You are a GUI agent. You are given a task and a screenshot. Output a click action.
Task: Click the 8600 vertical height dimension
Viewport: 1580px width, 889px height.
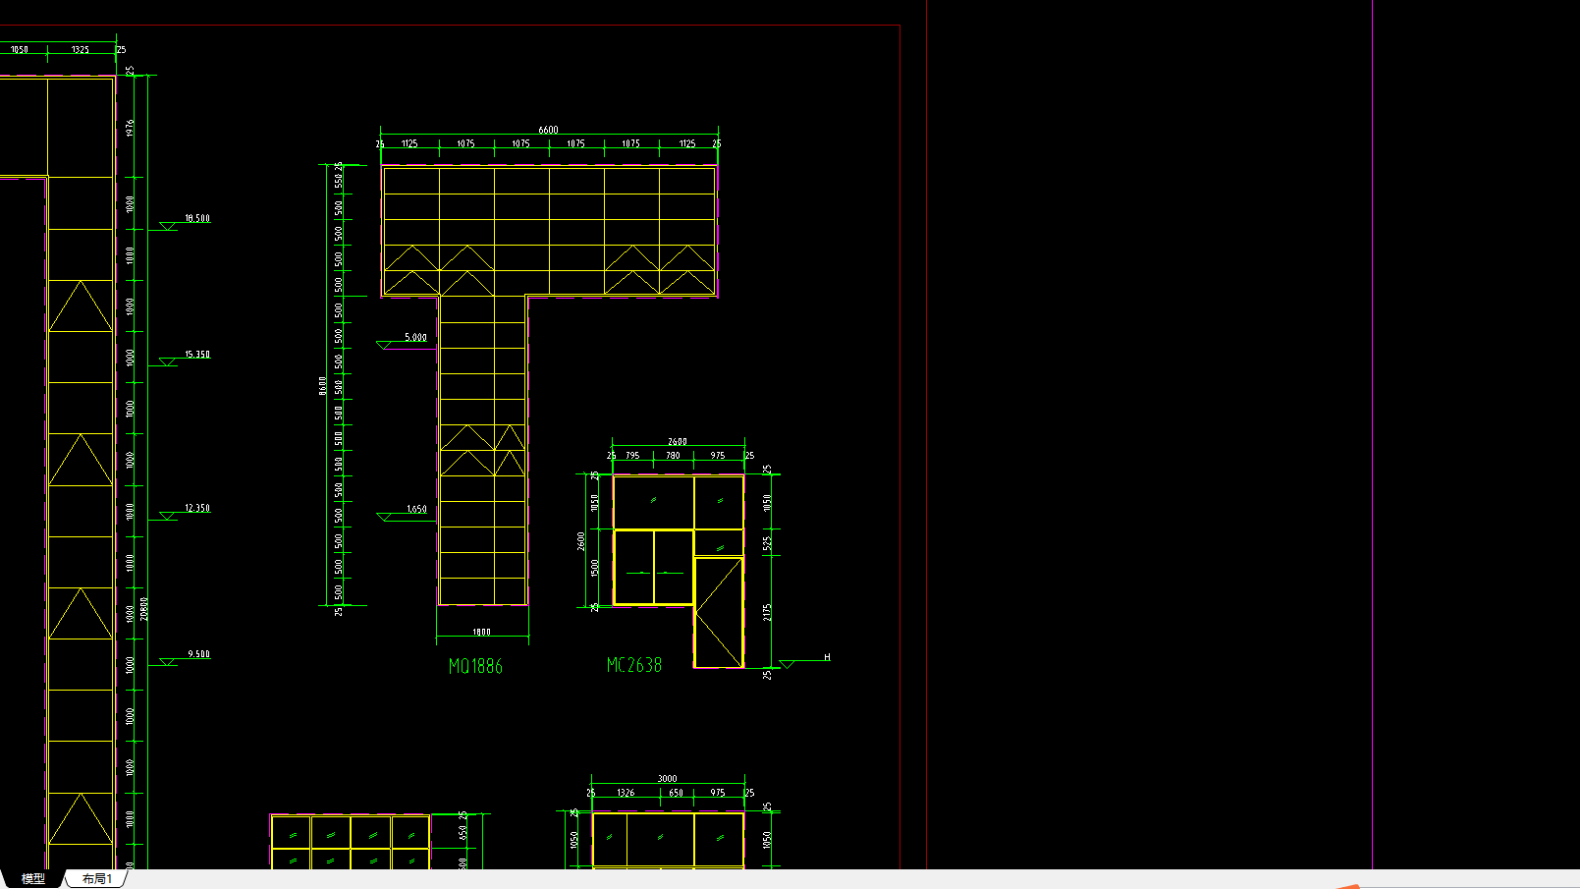click(x=322, y=386)
